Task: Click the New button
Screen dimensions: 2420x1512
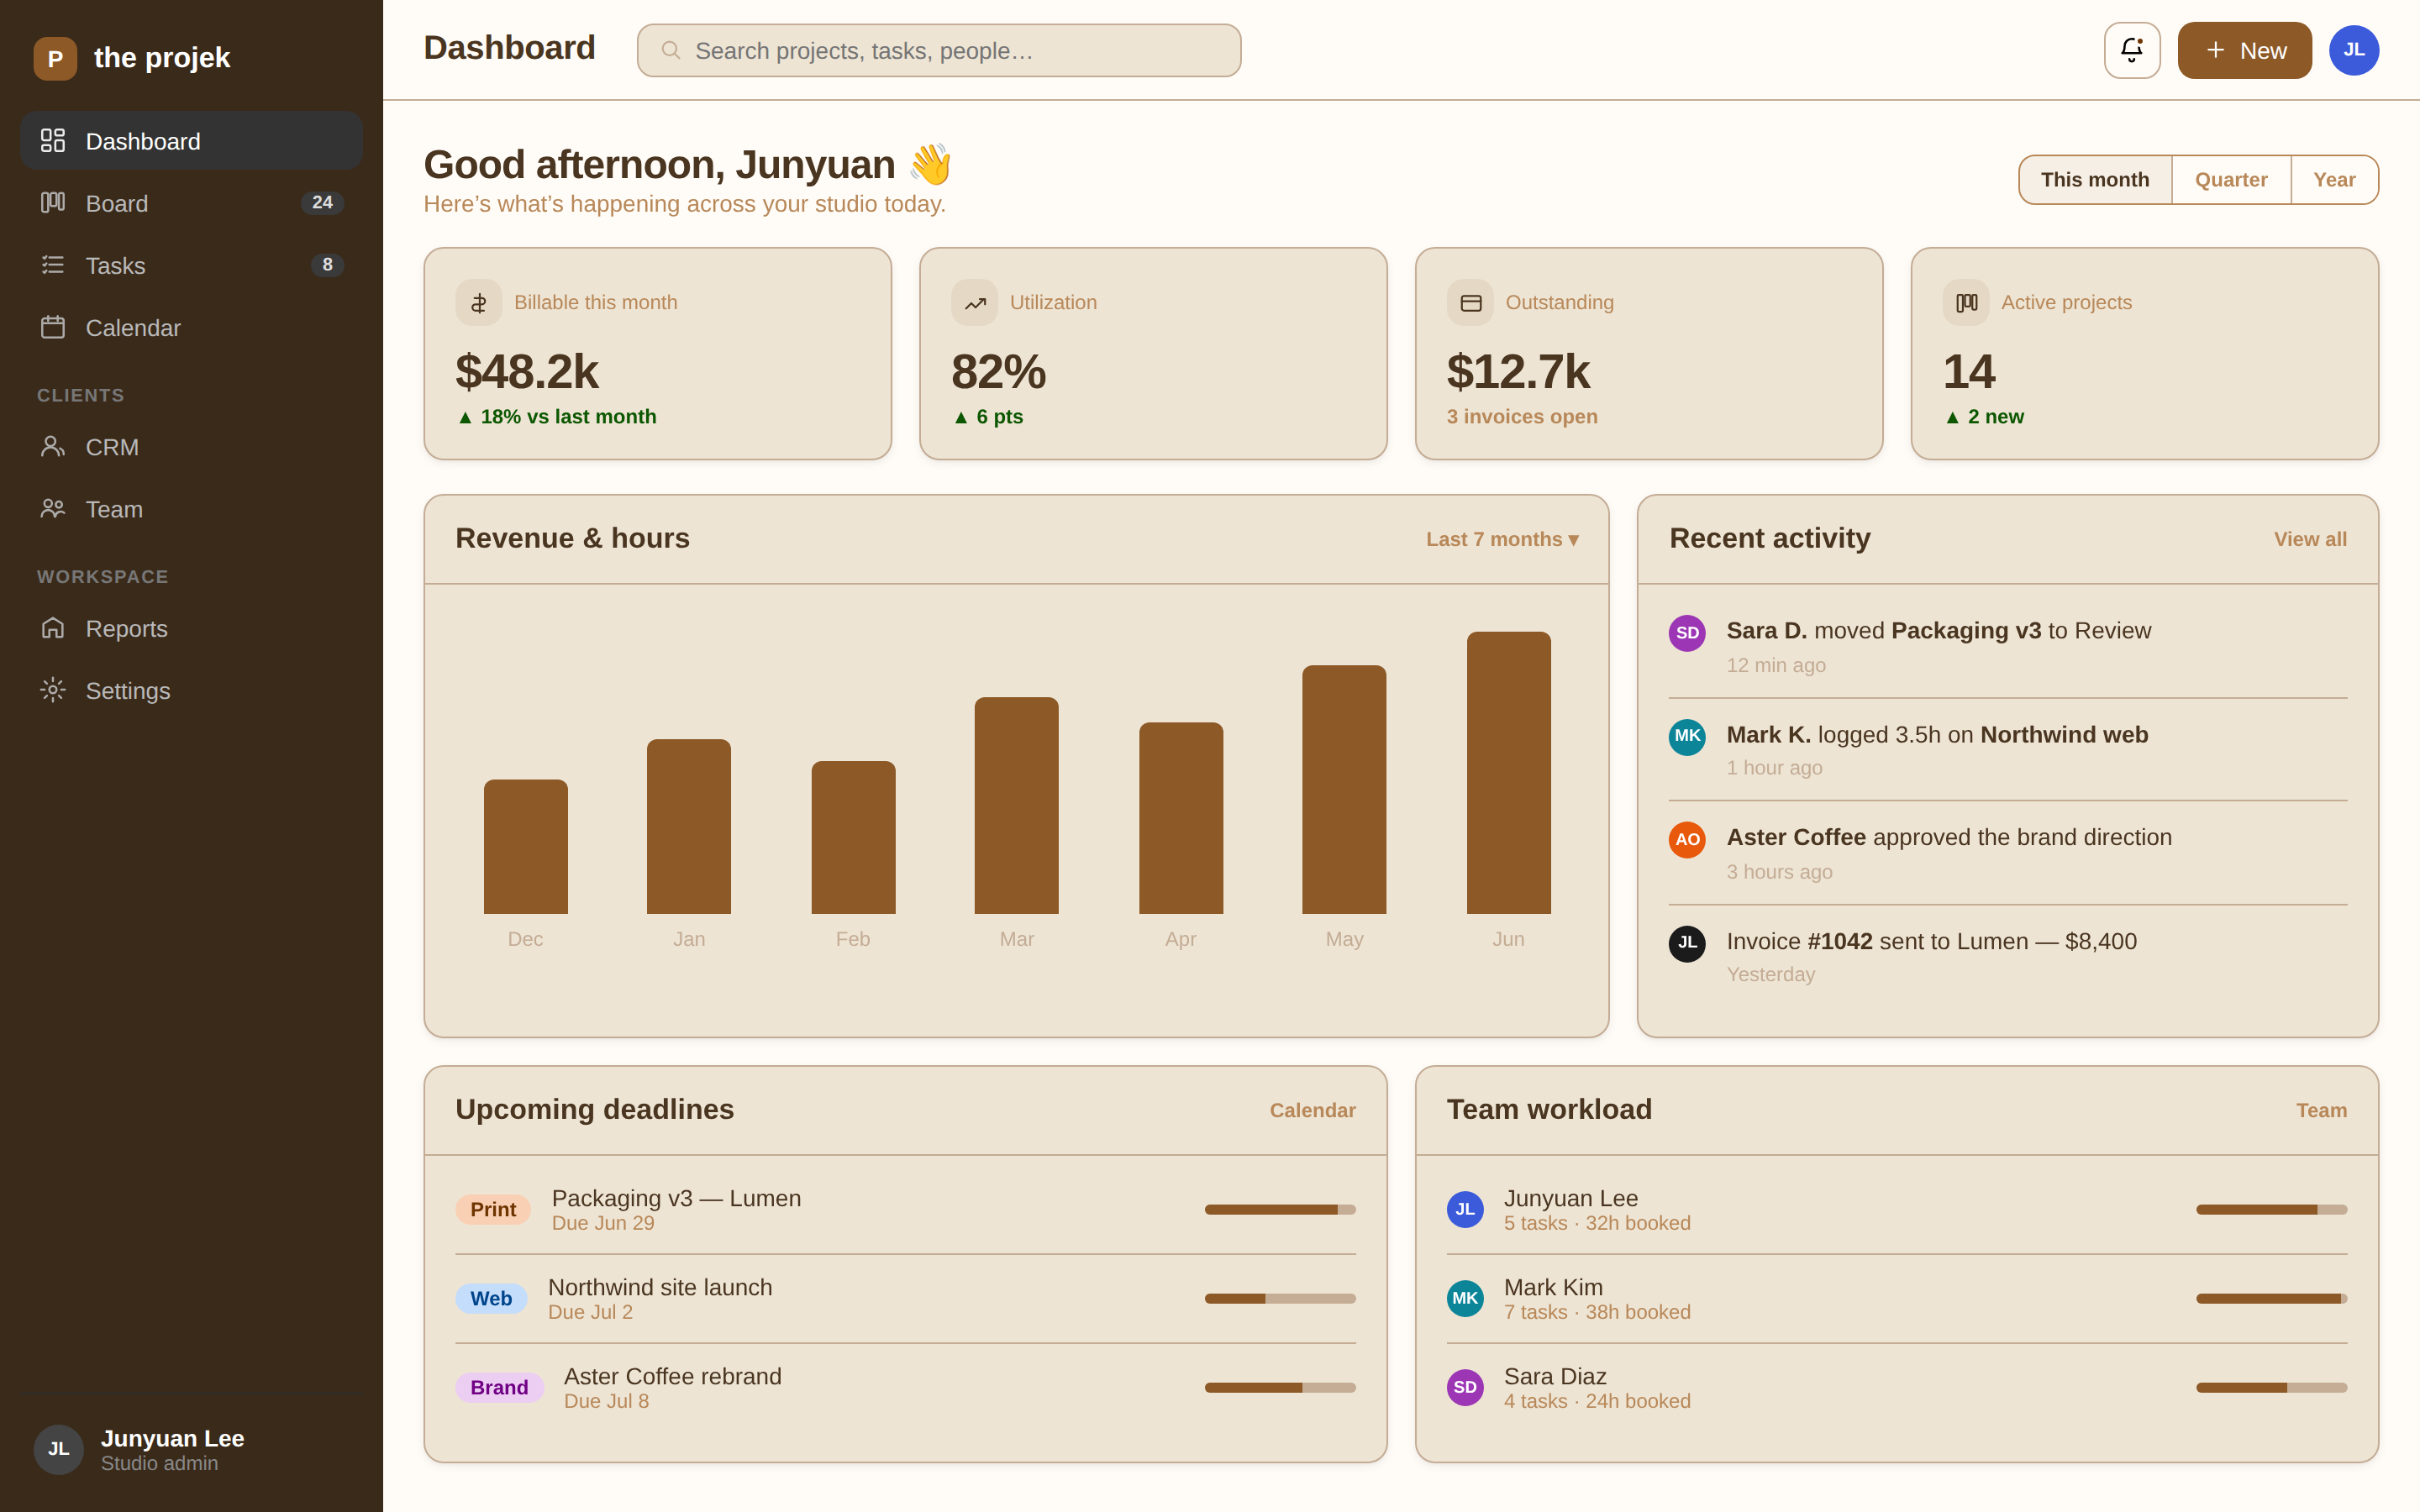Action: (x=2245, y=50)
